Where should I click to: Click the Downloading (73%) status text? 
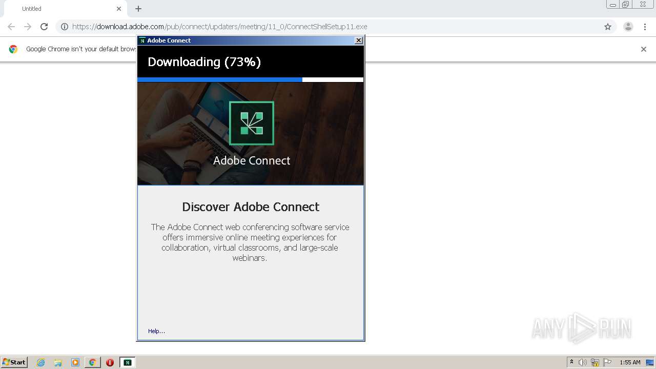click(204, 62)
